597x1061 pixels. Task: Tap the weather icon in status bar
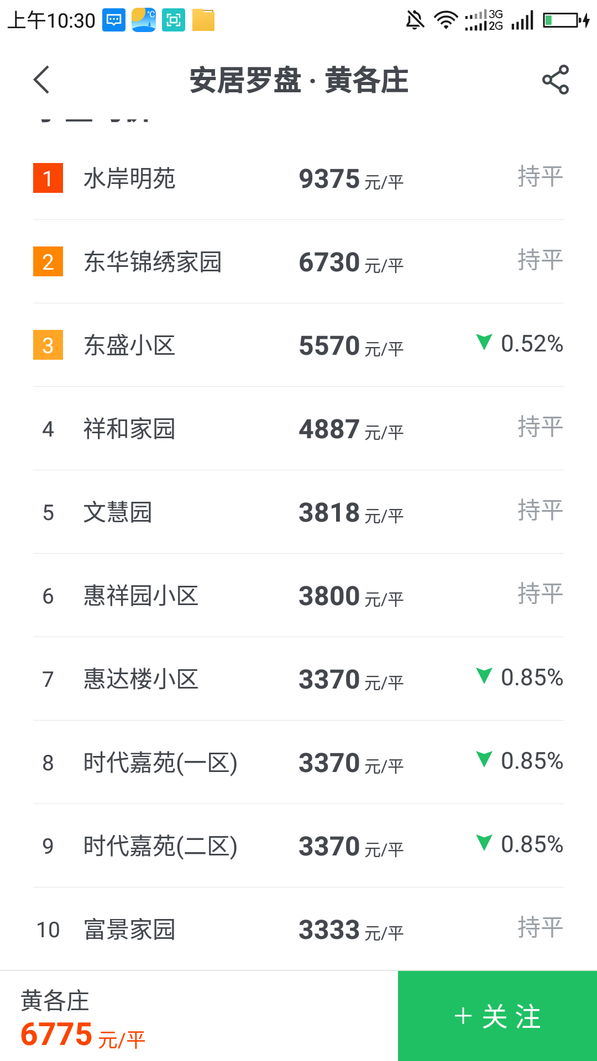144,20
